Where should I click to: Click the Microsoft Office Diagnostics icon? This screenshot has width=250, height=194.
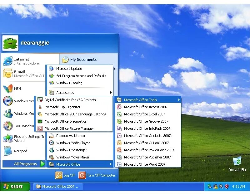40,121
